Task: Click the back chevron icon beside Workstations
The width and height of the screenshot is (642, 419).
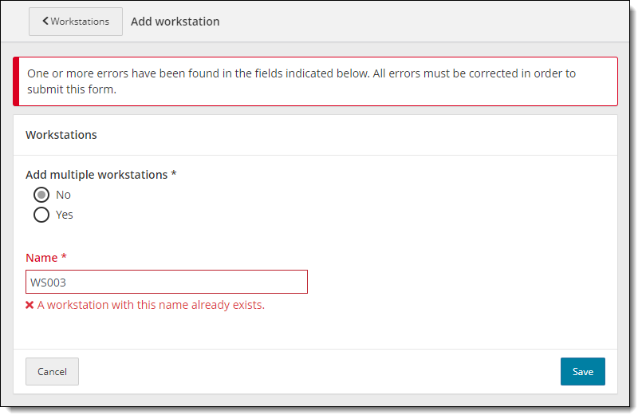Action: [x=45, y=22]
